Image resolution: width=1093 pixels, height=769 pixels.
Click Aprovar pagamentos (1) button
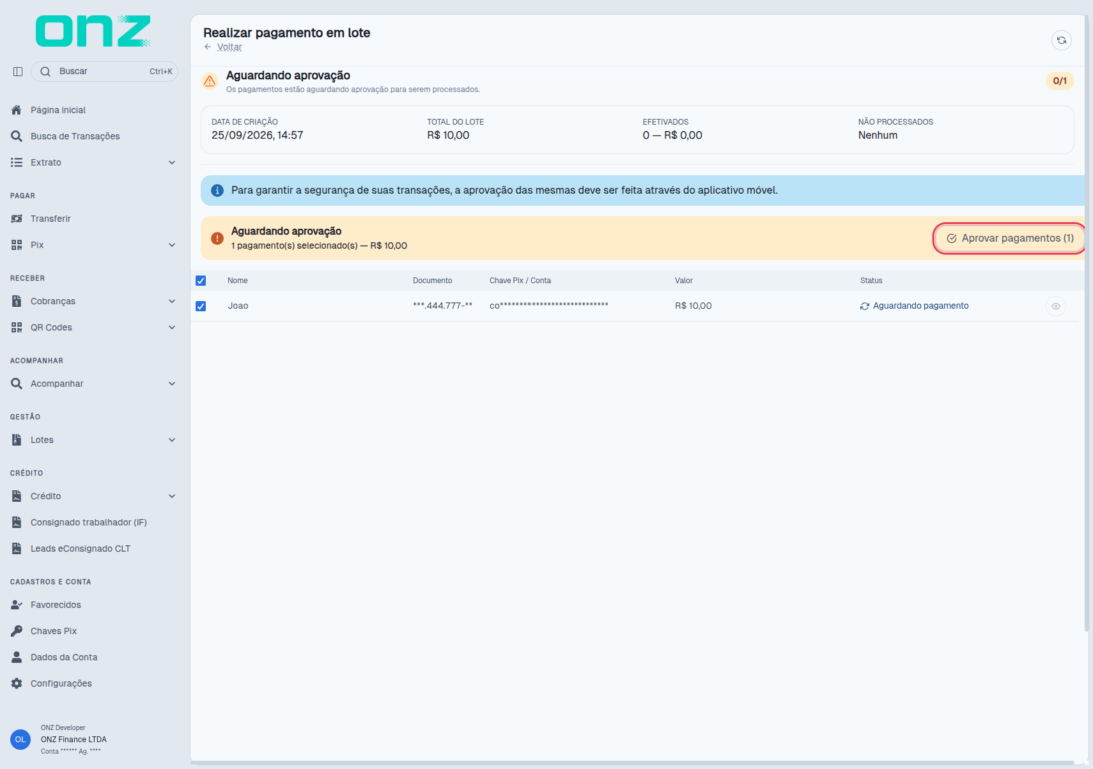pos(1010,238)
